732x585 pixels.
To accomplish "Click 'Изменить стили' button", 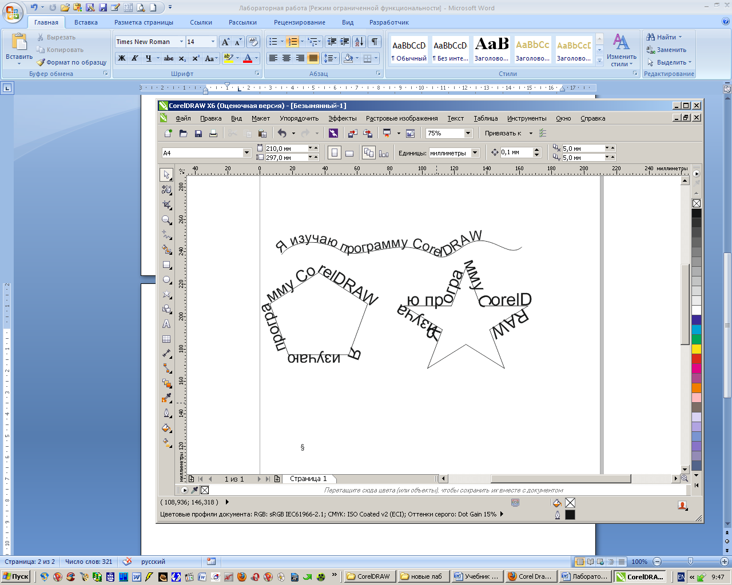I will [x=622, y=50].
